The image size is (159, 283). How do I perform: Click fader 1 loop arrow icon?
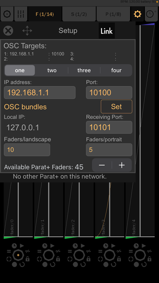pyautogui.click(x=52, y=264)
